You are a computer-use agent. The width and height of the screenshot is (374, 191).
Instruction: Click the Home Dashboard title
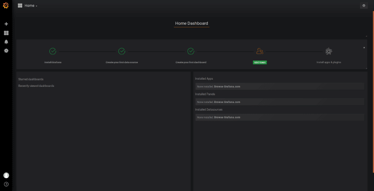(192, 23)
